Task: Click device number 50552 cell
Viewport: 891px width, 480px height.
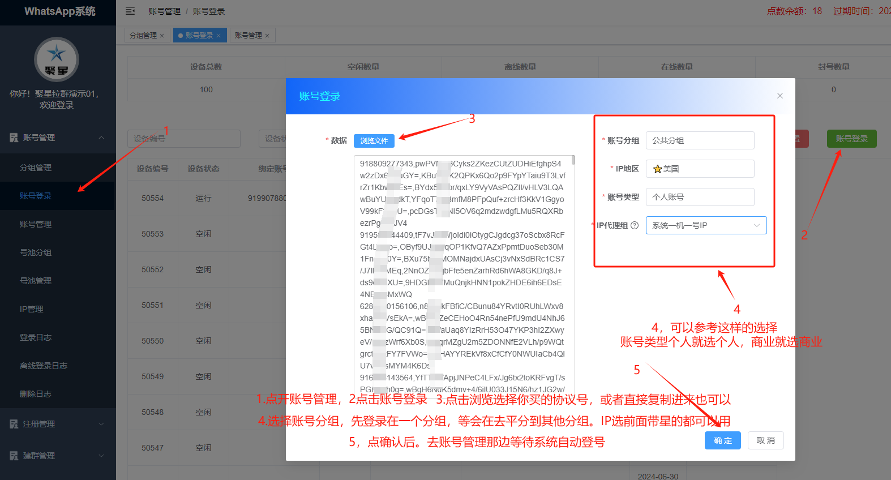Action: click(153, 269)
